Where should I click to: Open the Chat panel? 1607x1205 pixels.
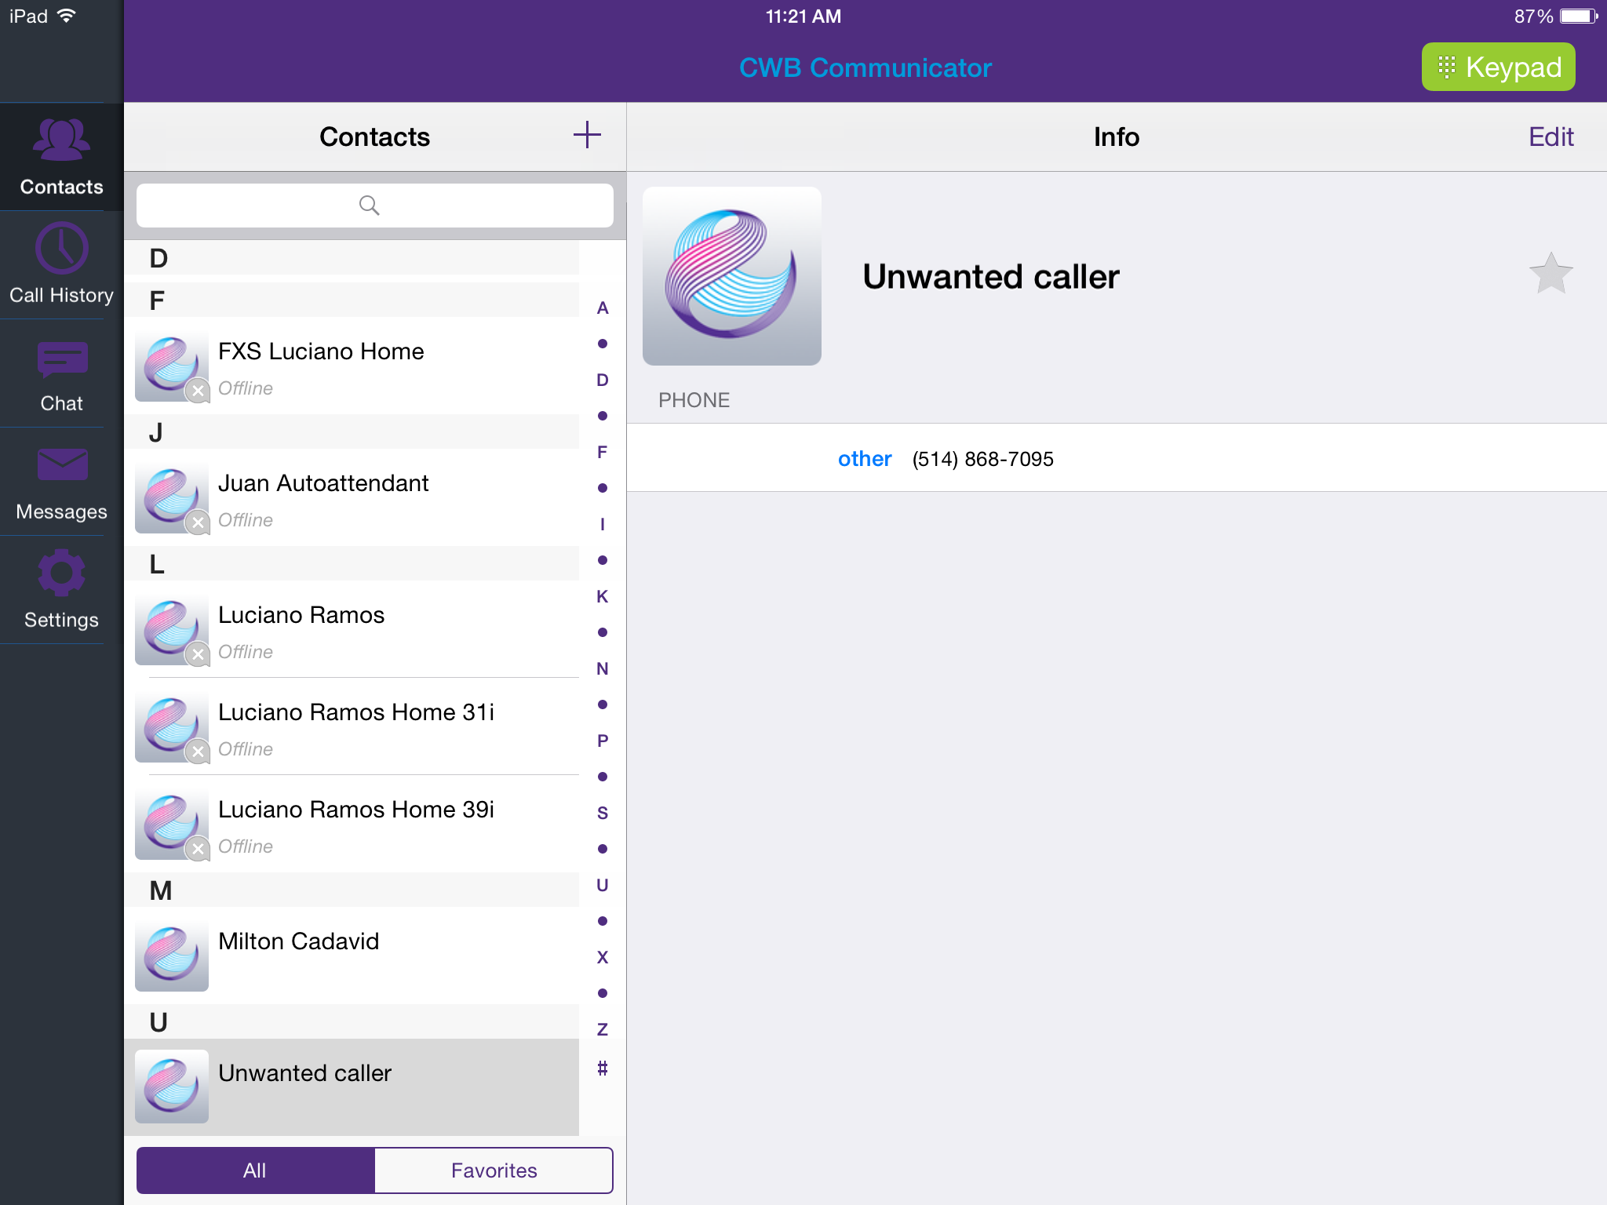tap(61, 373)
